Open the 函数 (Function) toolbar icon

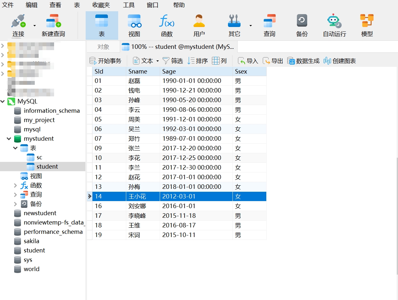click(x=167, y=22)
